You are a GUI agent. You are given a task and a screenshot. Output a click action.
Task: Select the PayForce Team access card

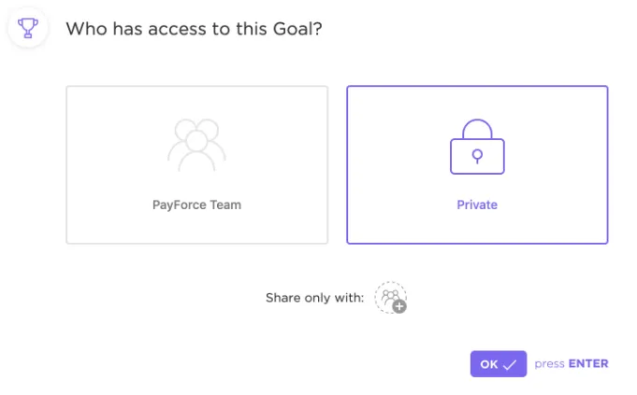(x=197, y=164)
